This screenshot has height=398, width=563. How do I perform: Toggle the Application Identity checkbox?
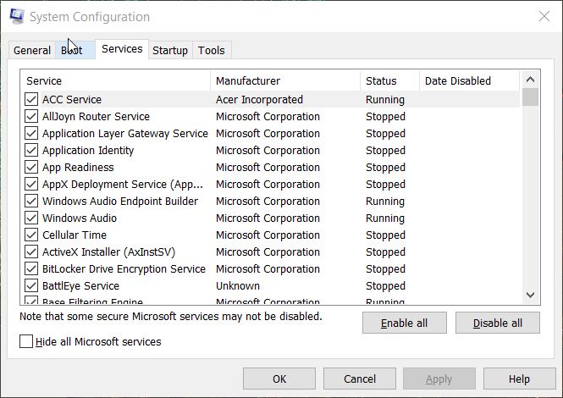click(31, 150)
